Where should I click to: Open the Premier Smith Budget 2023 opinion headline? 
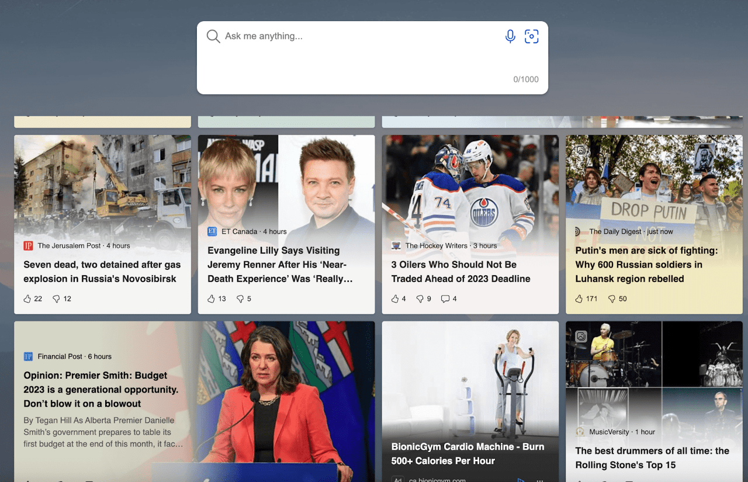coord(101,390)
